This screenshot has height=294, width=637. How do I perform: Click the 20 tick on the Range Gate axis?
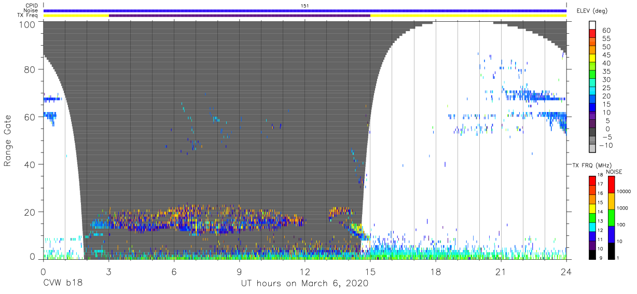tap(30, 212)
